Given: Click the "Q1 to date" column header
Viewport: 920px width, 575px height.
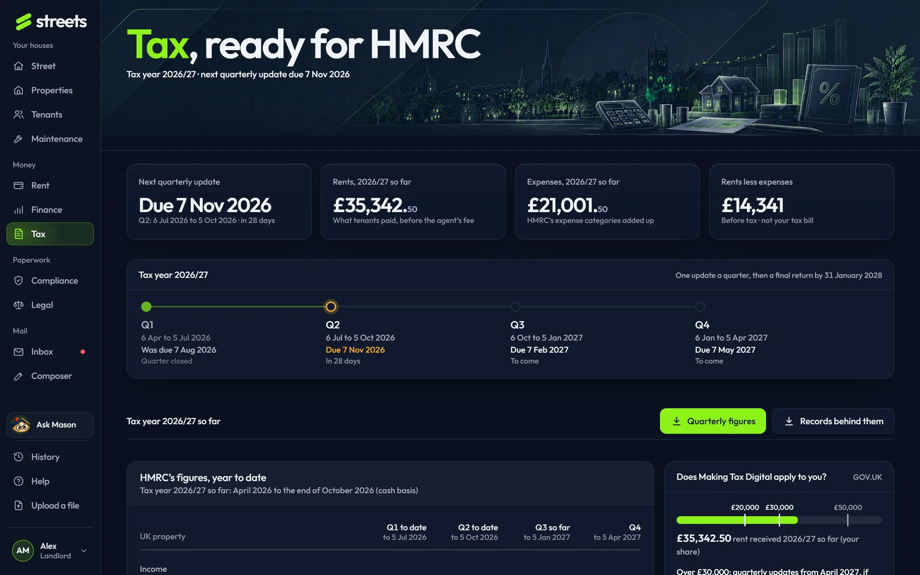Looking at the screenshot, I should [x=406, y=527].
